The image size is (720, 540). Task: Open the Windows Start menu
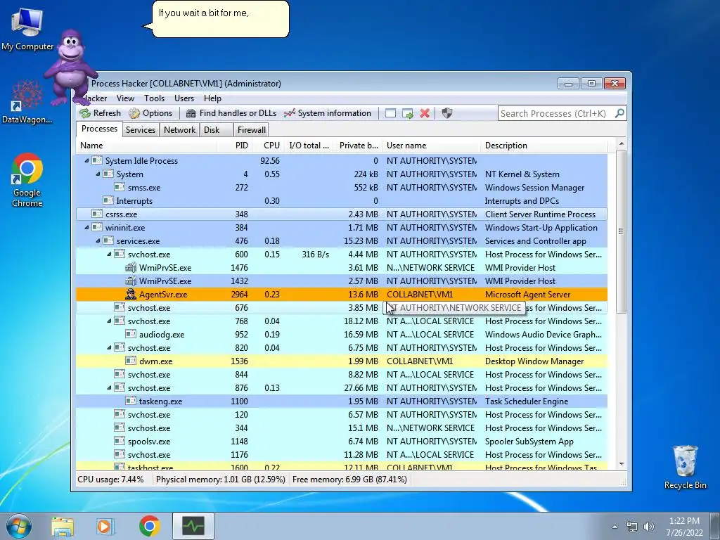(x=19, y=526)
